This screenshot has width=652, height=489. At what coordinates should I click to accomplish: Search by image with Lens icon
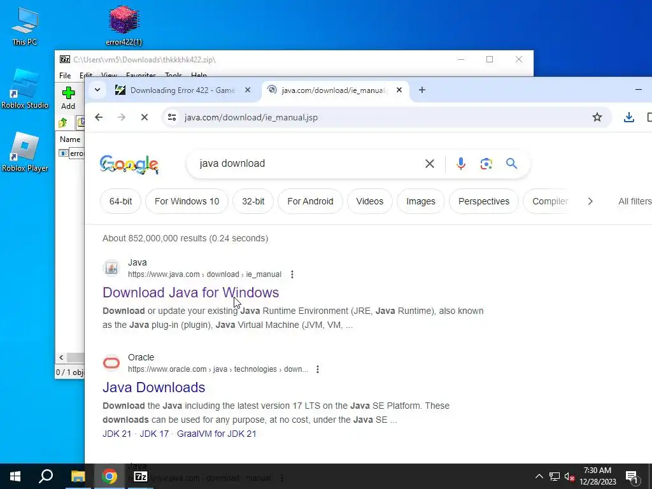pyautogui.click(x=486, y=164)
